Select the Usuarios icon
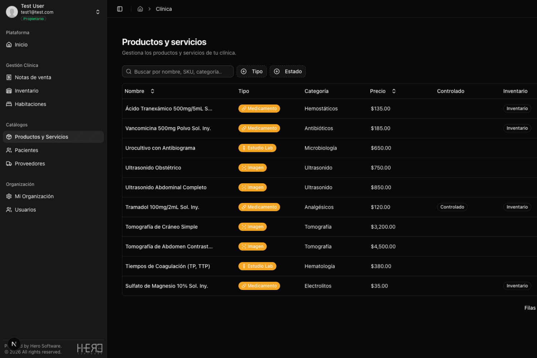 coord(9,209)
